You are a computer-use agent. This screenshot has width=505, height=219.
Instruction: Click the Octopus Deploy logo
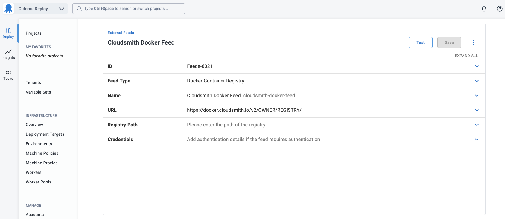(8, 9)
